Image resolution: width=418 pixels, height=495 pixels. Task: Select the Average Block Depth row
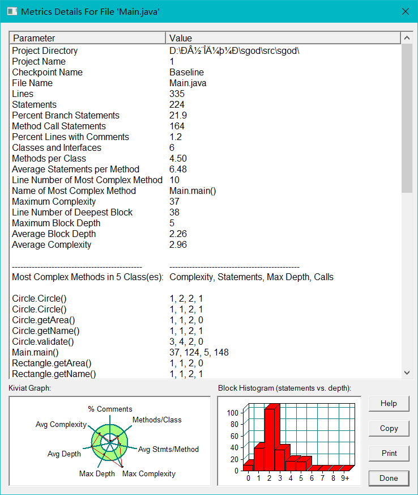coord(205,234)
